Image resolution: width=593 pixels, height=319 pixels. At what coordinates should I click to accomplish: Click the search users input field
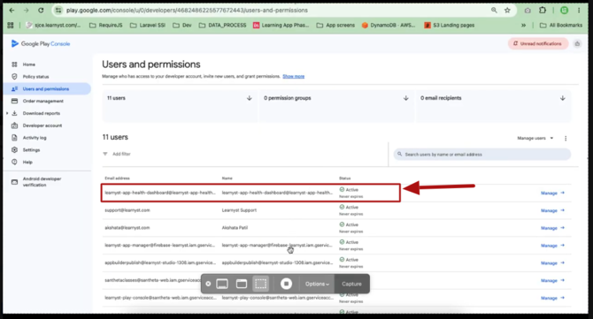[x=482, y=155]
